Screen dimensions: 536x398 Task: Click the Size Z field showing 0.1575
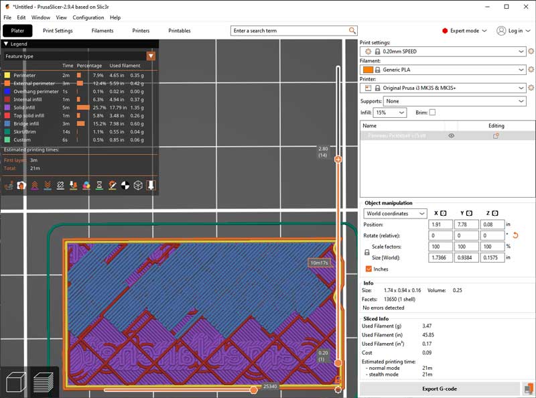[x=492, y=257]
